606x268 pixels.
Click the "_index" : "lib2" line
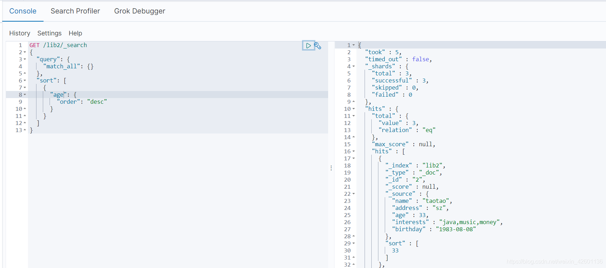tap(416, 165)
